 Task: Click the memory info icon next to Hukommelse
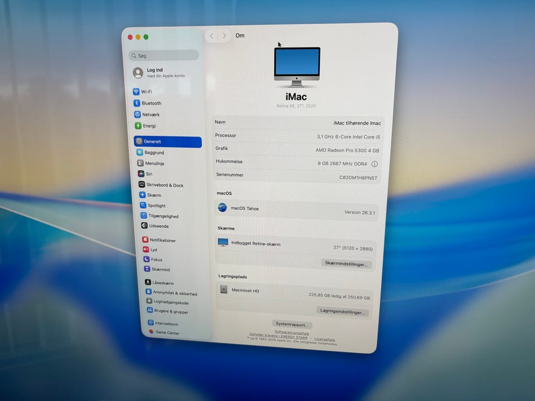point(374,164)
